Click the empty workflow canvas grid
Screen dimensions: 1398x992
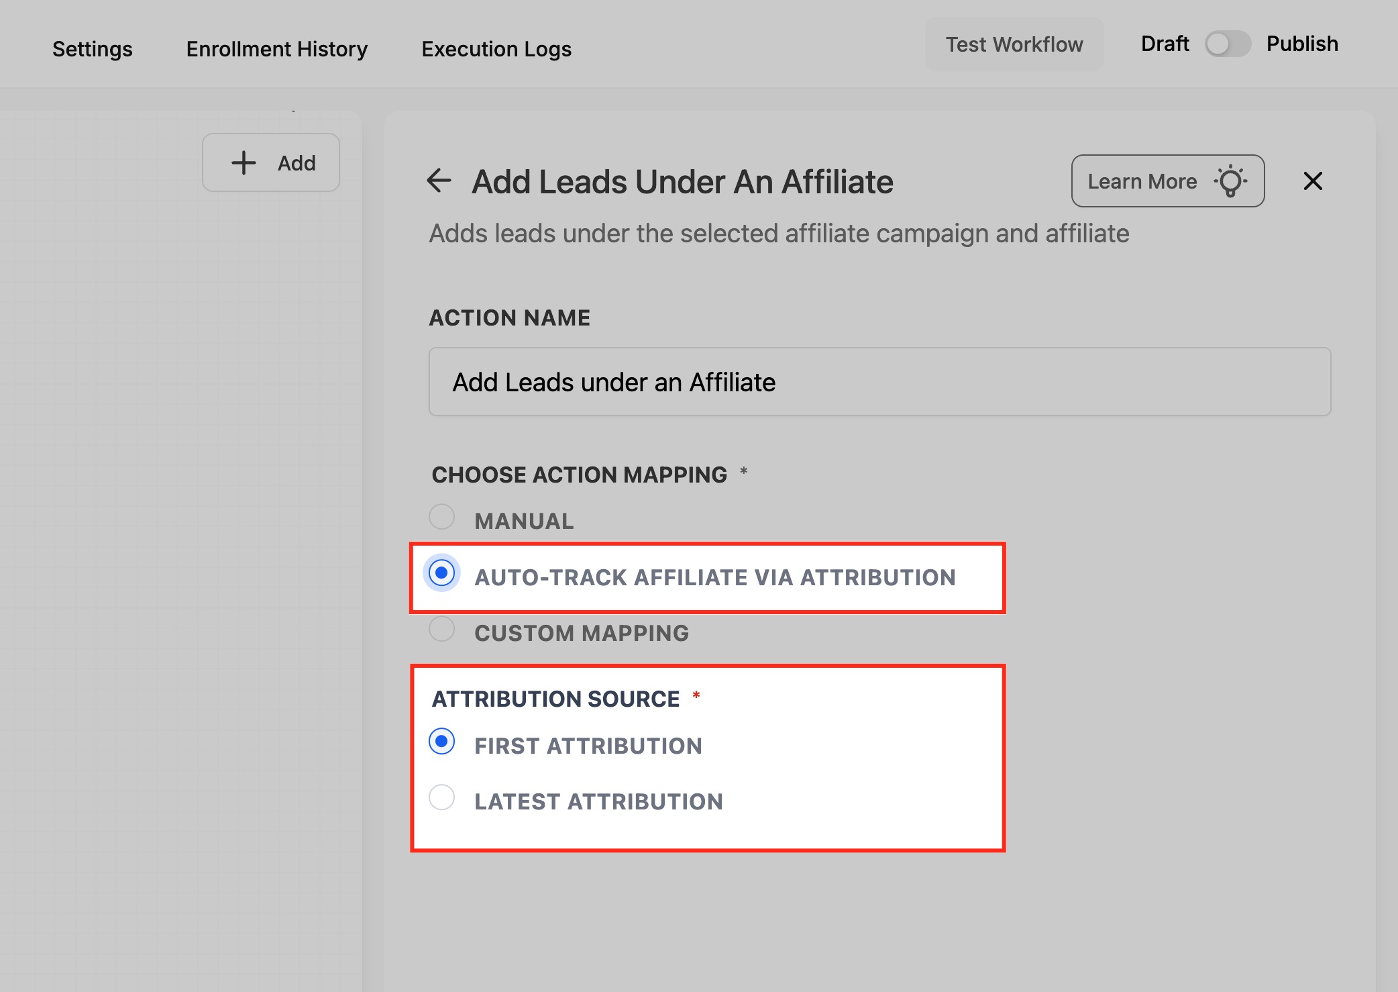tap(174, 537)
